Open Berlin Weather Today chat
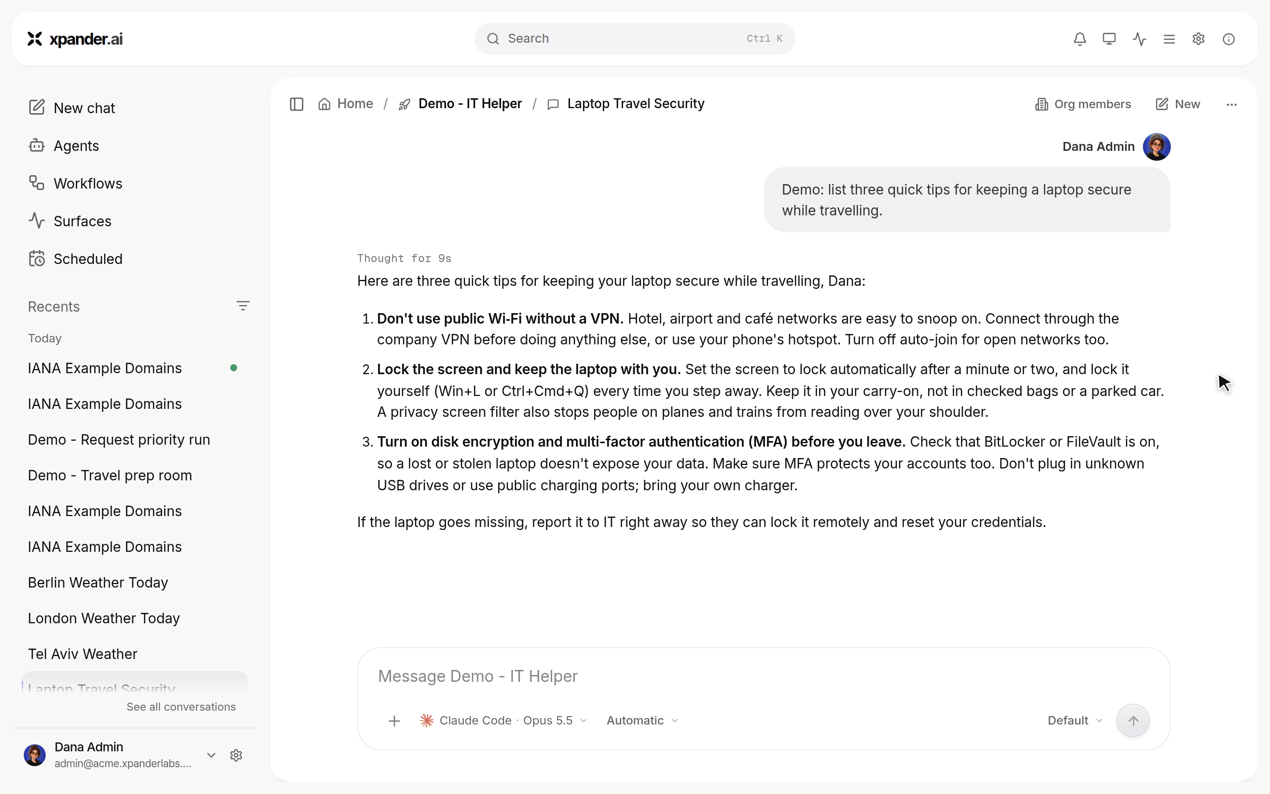1270x794 pixels. pyautogui.click(x=135, y=583)
